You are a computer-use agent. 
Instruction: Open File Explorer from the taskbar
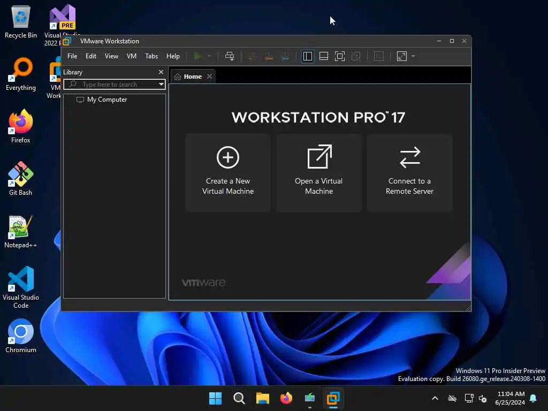[x=262, y=398]
